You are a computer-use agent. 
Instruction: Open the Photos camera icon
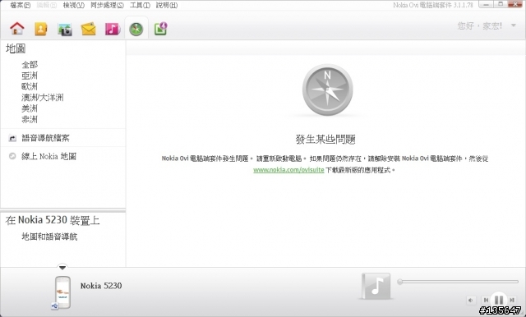tap(65, 29)
